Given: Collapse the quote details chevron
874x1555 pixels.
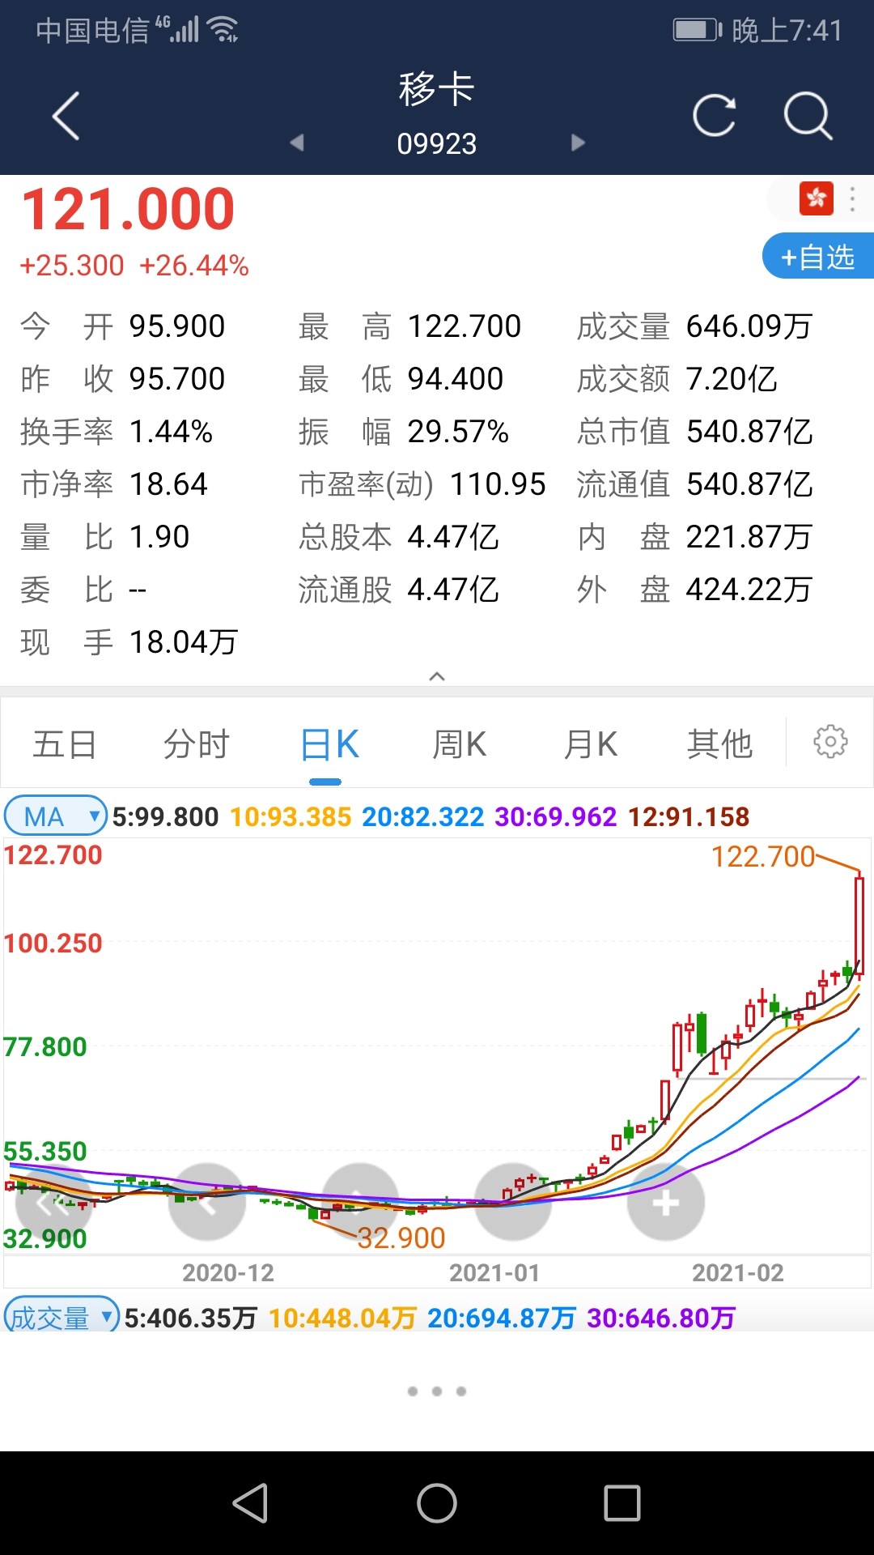Looking at the screenshot, I should tap(437, 676).
